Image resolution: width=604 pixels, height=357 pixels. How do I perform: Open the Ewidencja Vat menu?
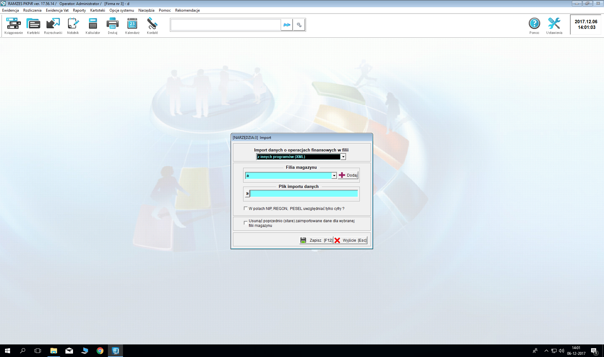point(57,10)
